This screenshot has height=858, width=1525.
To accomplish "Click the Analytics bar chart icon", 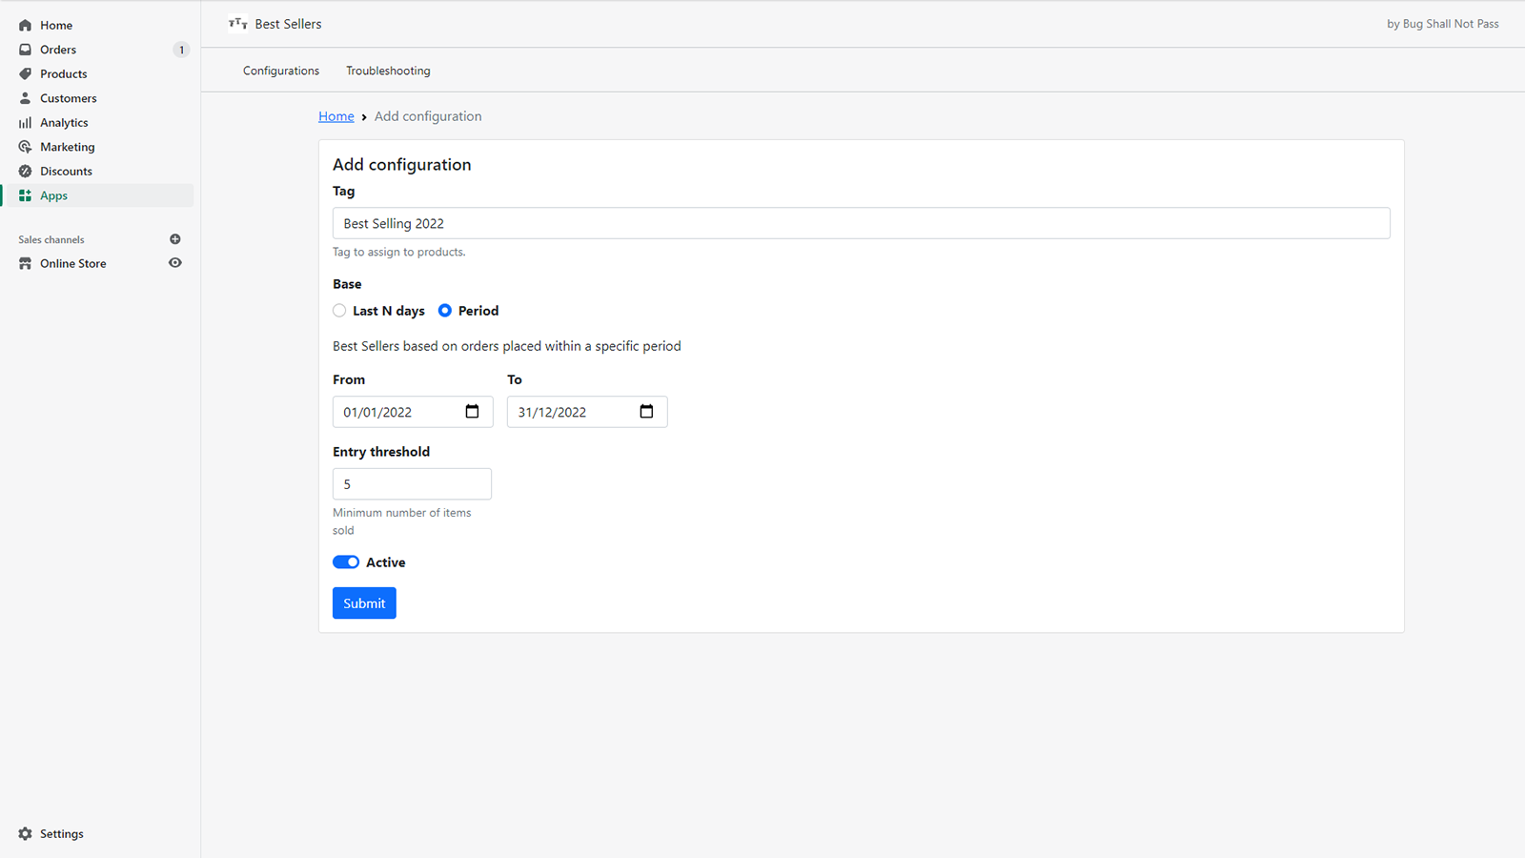I will point(26,123).
